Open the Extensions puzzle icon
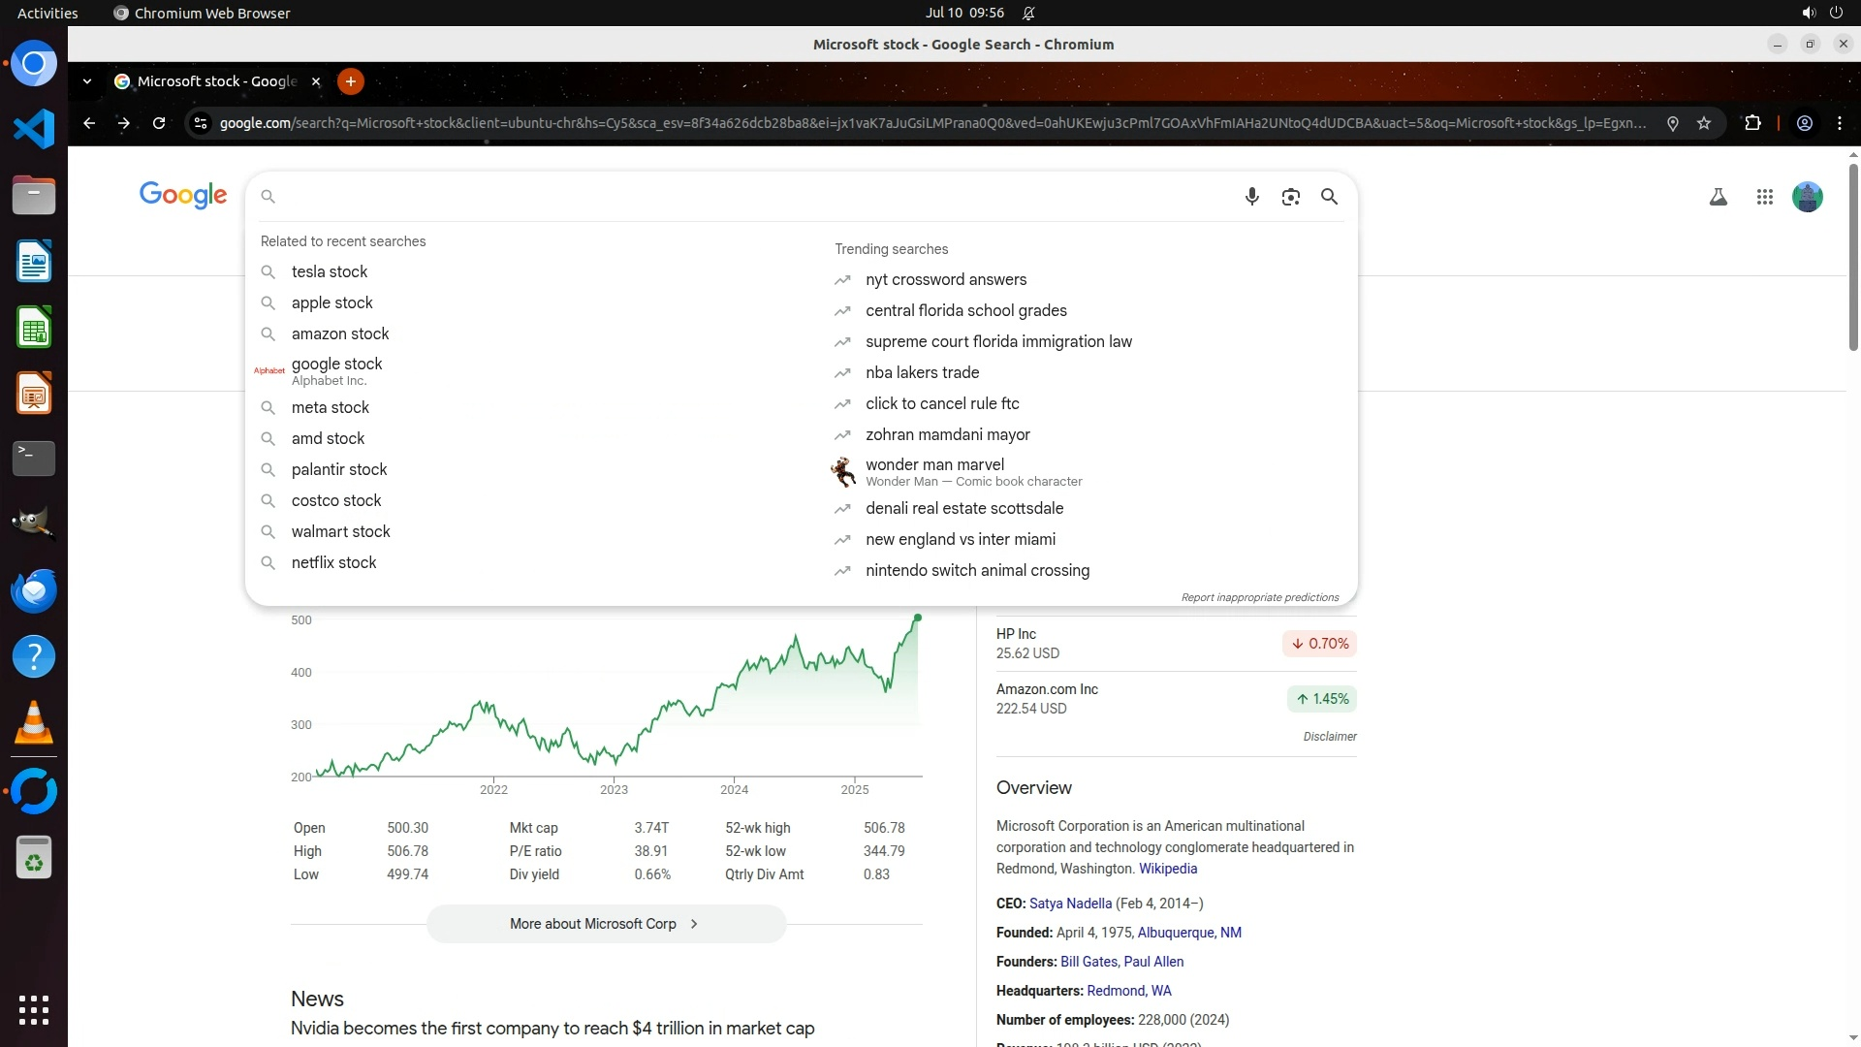 pos(1752,123)
